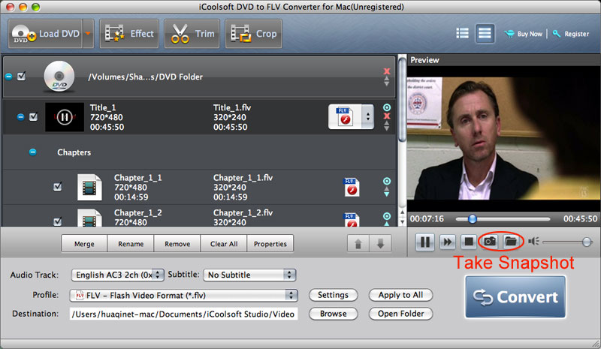This screenshot has width=601, height=349.
Task: Collapse the Chapters section
Action: coord(32,152)
